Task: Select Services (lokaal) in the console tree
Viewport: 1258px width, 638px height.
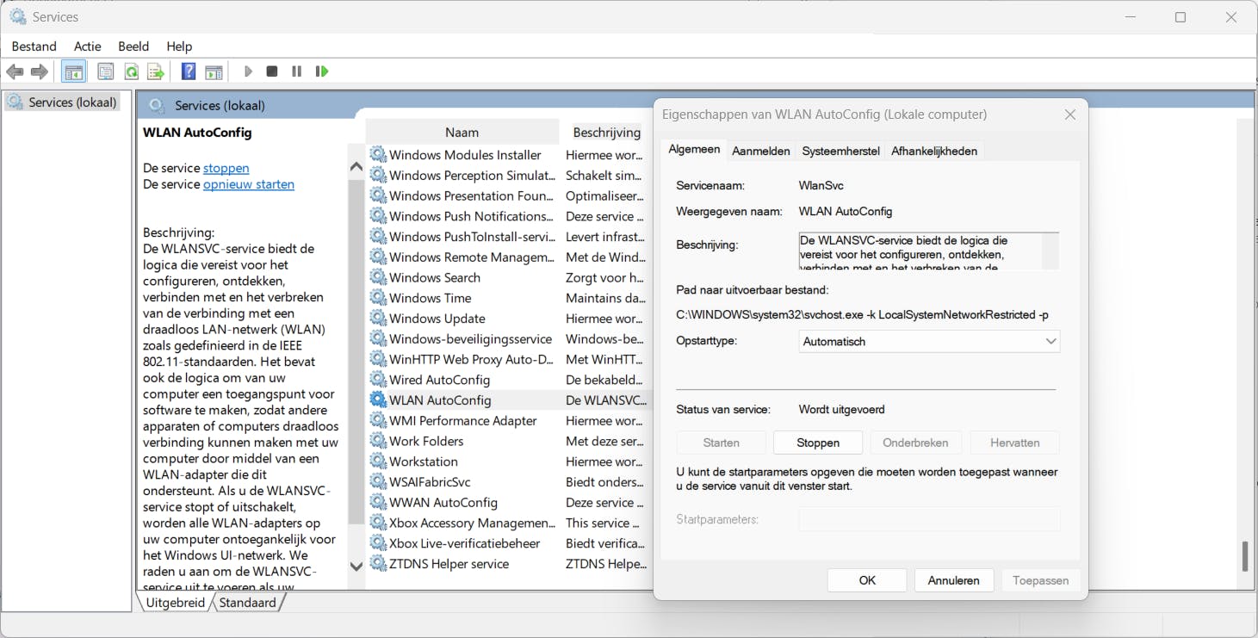Action: (62, 102)
